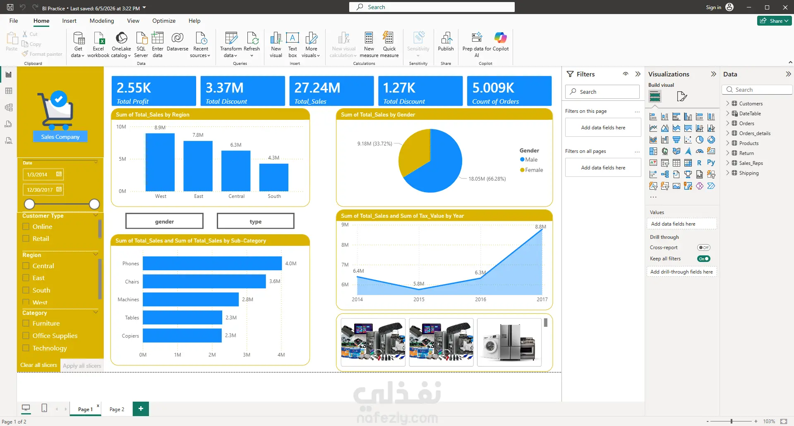Tick the Technology category checkbox

click(x=26, y=348)
